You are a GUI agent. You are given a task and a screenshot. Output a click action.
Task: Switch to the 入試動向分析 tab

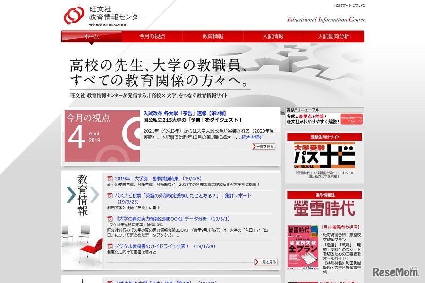332,35
